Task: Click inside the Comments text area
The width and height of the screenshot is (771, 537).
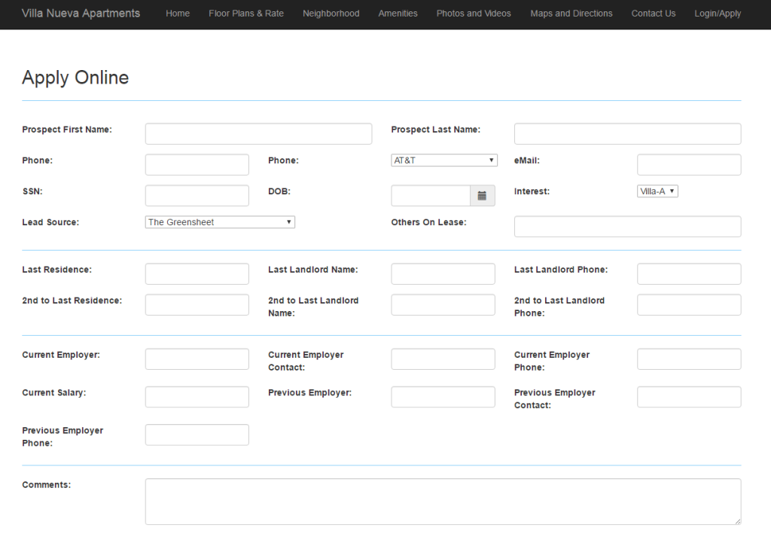Action: click(443, 502)
